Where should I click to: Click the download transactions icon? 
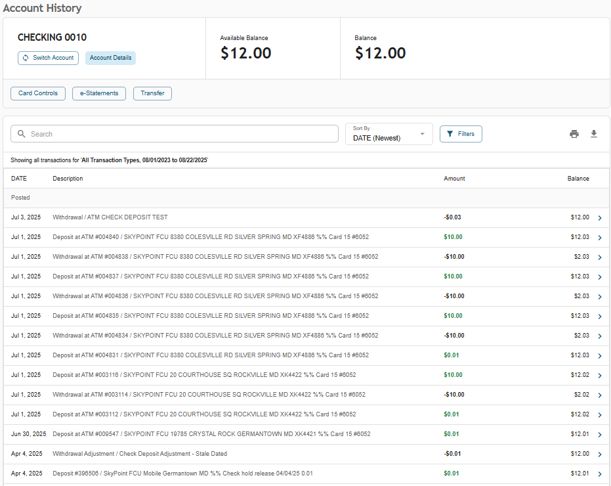[594, 134]
